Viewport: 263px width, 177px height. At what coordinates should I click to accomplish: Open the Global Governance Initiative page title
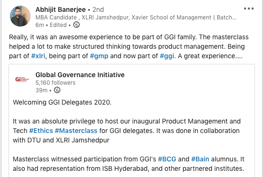coord(80,75)
